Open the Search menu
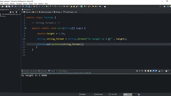171x96 pixels. [25, 4]
